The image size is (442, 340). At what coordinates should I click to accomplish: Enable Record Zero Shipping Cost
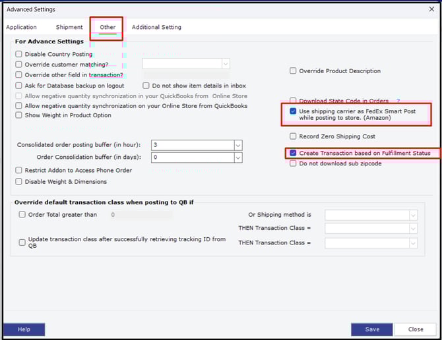[293, 136]
